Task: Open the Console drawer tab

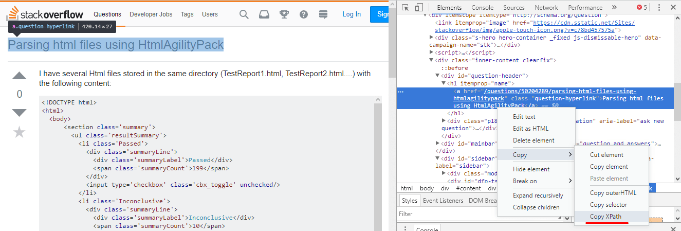Action: click(426, 229)
